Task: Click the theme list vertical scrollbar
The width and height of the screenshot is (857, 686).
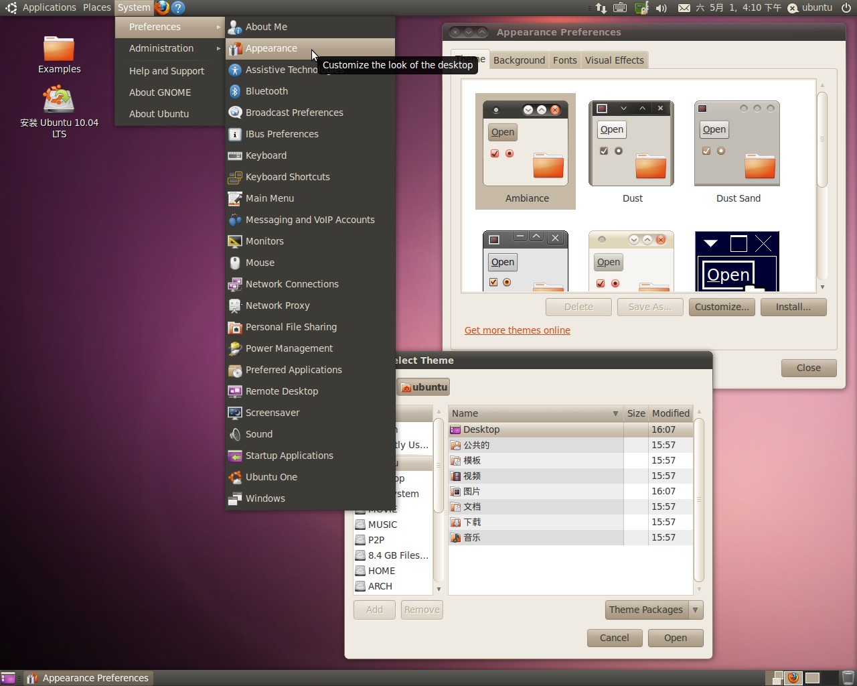Action: [x=822, y=139]
